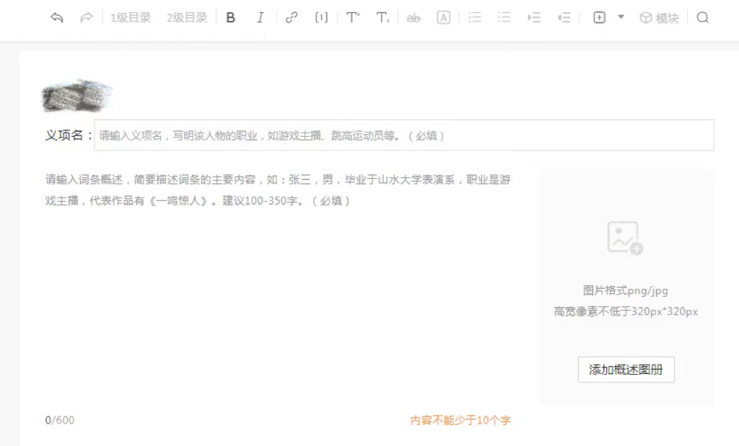Apply 1级目录 heading style
The image size is (739, 446).
[130, 17]
